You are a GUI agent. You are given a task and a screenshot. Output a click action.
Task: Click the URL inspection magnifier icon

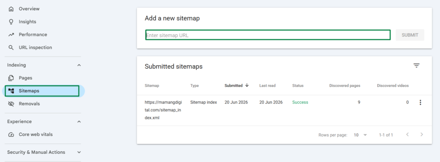click(x=11, y=48)
